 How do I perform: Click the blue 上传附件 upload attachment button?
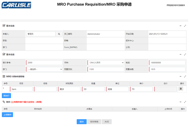click(x=8, y=115)
